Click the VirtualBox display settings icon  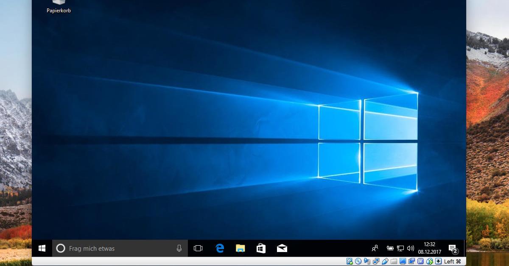(403, 261)
